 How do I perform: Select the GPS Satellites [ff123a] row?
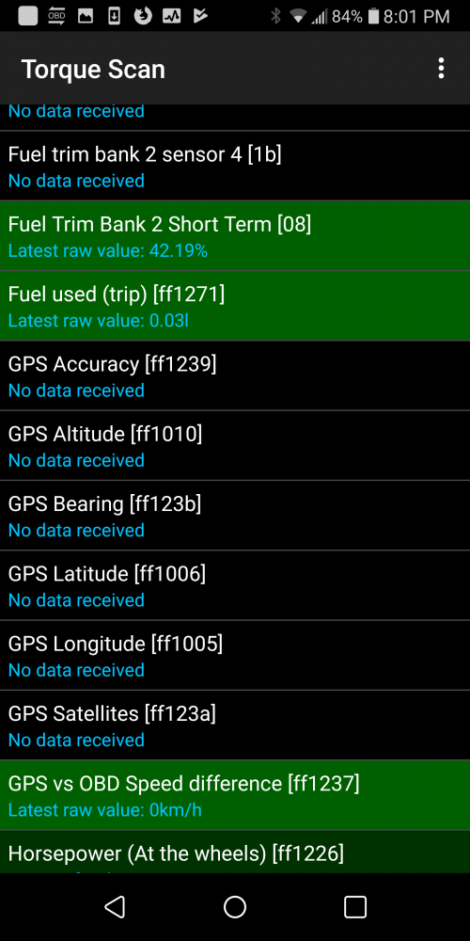coord(235,726)
